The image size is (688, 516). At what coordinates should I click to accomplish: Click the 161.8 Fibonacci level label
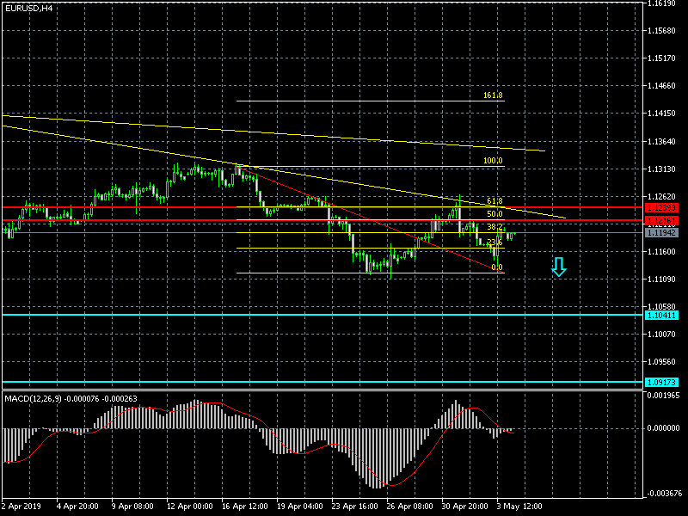pyautogui.click(x=493, y=95)
